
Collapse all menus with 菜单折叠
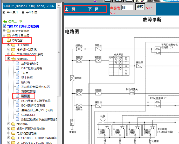32,12
